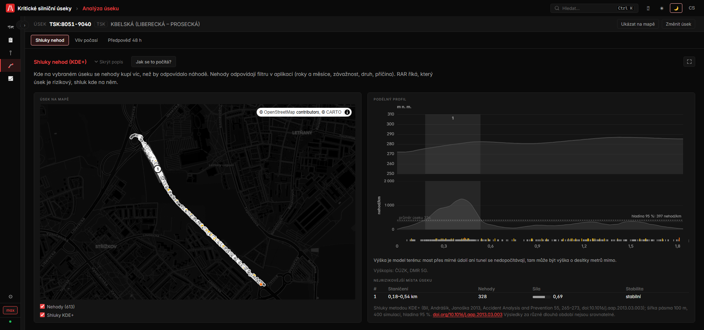Viewport: 704px width, 330px height.
Task: Click the red road app logo
Action: tap(10, 8)
